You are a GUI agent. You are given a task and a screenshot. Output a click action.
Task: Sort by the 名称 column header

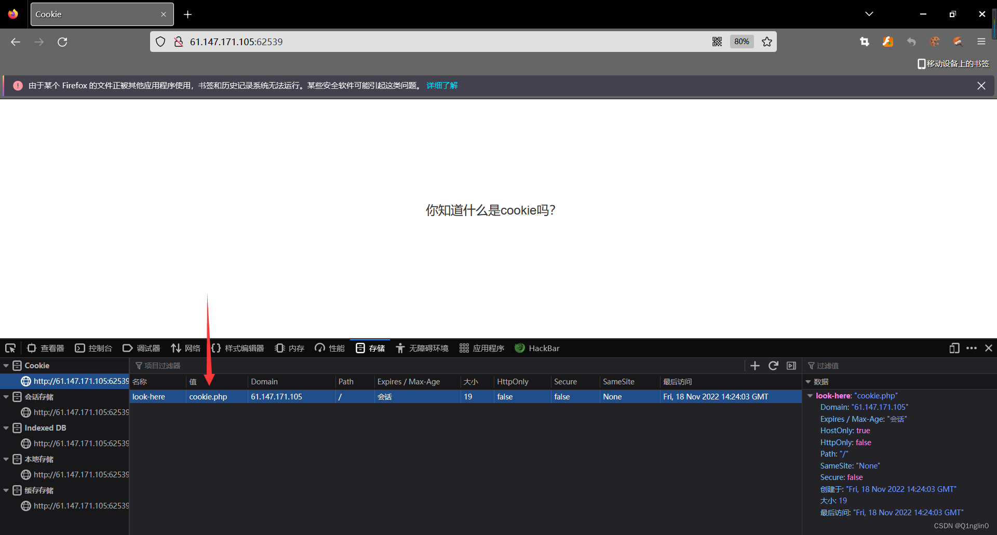click(158, 382)
